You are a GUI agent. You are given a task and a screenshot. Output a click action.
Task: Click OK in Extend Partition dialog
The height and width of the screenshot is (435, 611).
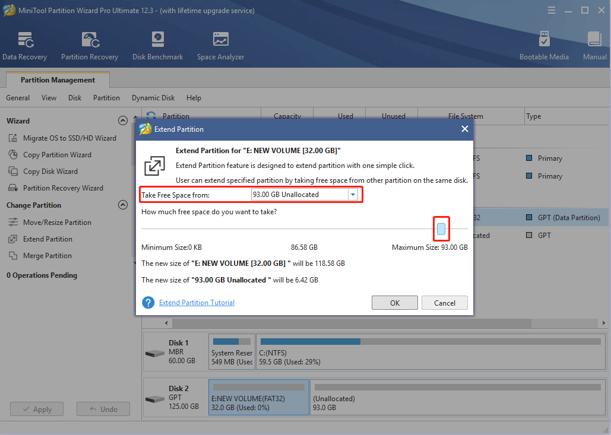[x=395, y=303]
